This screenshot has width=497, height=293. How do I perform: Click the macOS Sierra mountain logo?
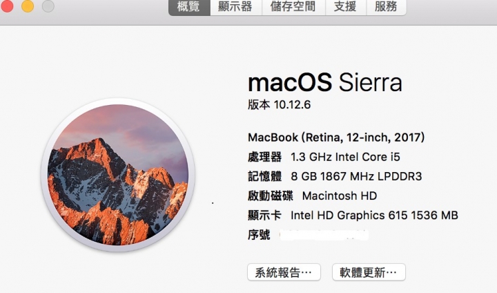pos(118,175)
